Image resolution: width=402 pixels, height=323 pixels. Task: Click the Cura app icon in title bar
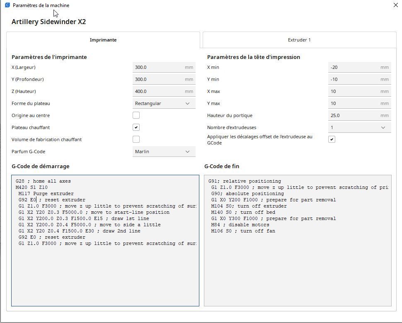[x=7, y=5]
